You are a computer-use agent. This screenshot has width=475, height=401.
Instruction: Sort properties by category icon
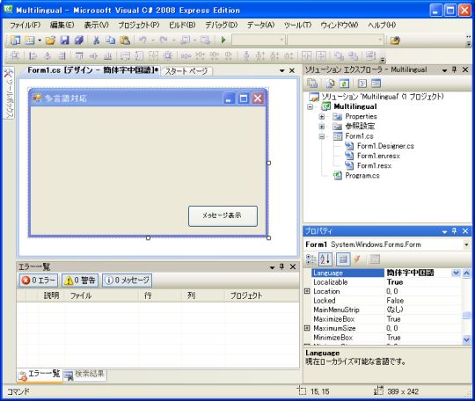[311, 259]
